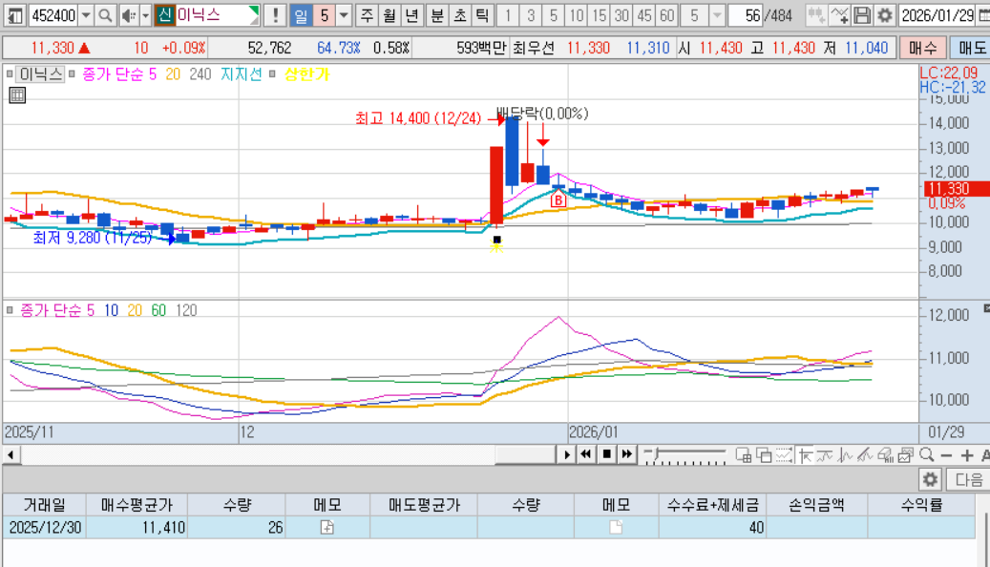Click the play button in chart playback
The width and height of the screenshot is (990, 567).
[566, 454]
